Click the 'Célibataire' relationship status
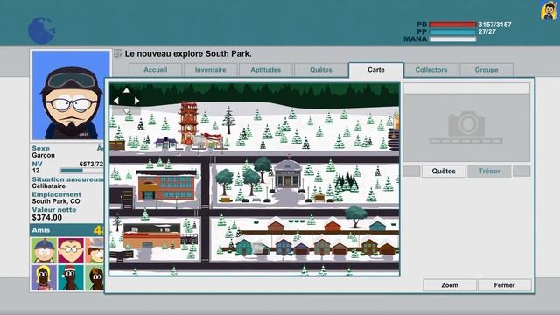The width and height of the screenshot is (560, 315). pyautogui.click(x=49, y=186)
